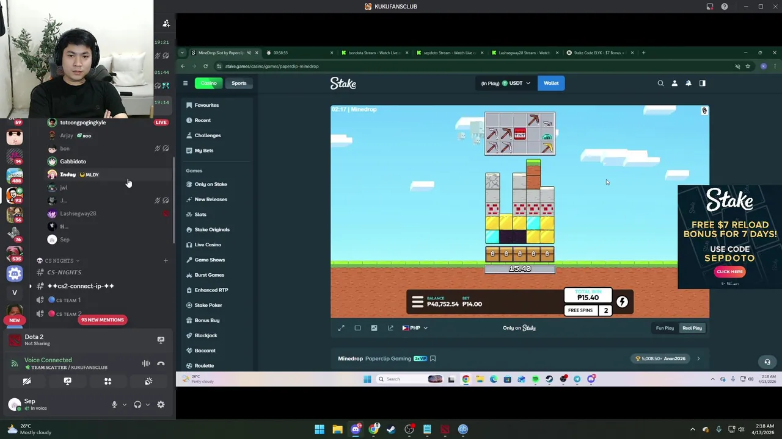
Task: Select the cs2-connect-ip Discord channel
Action: (81, 286)
